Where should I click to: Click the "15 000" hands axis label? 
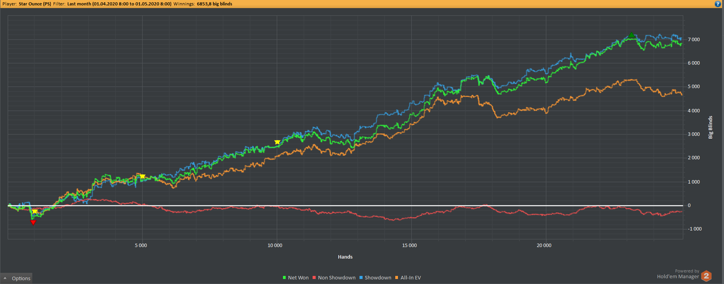coord(409,246)
